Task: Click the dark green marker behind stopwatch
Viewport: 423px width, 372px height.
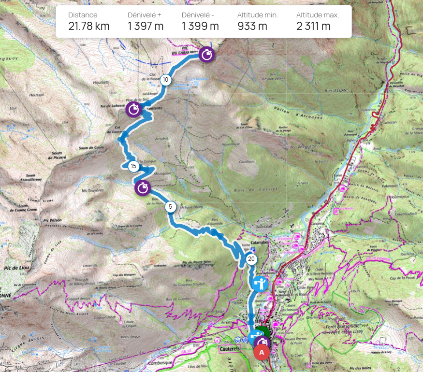Action: [263, 331]
